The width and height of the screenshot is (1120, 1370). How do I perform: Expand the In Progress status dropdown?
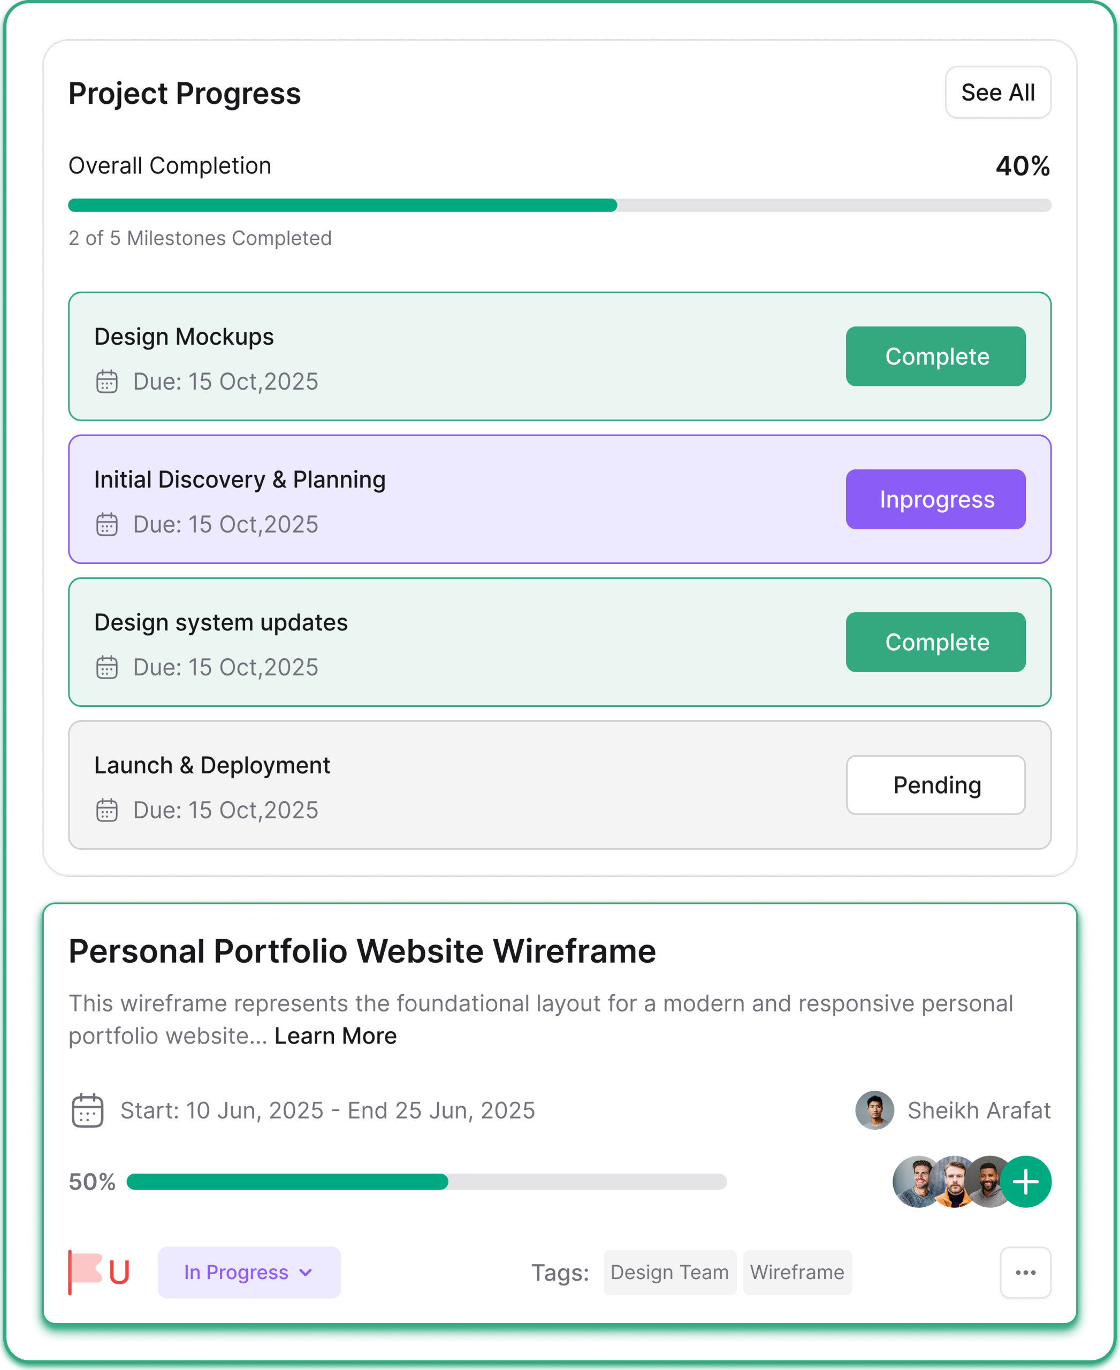click(249, 1273)
